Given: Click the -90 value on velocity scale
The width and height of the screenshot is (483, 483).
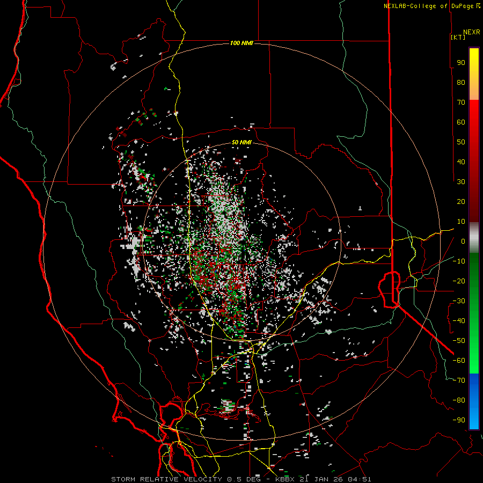Looking at the screenshot, I should tap(459, 420).
